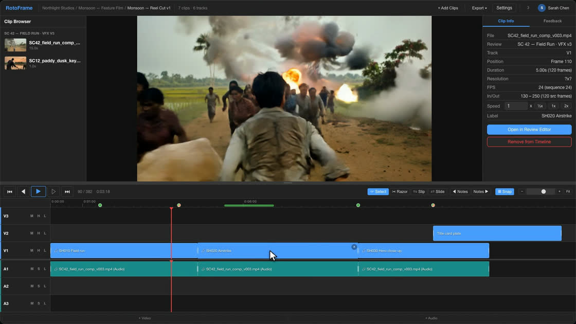Mute the A1 audio track
The image size is (576, 324).
31,269
